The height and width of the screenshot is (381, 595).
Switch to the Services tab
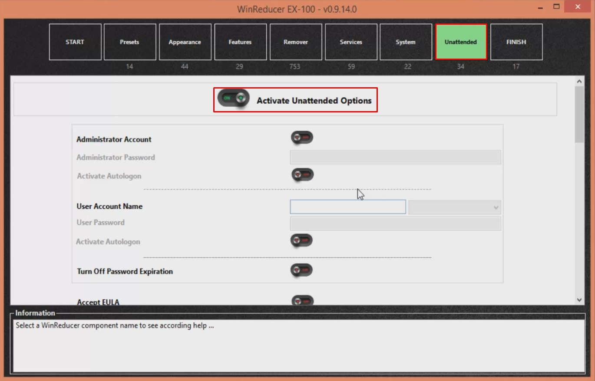[x=351, y=42]
